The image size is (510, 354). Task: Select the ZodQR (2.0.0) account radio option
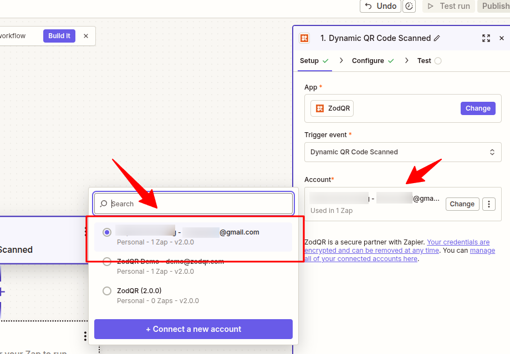tap(106, 291)
